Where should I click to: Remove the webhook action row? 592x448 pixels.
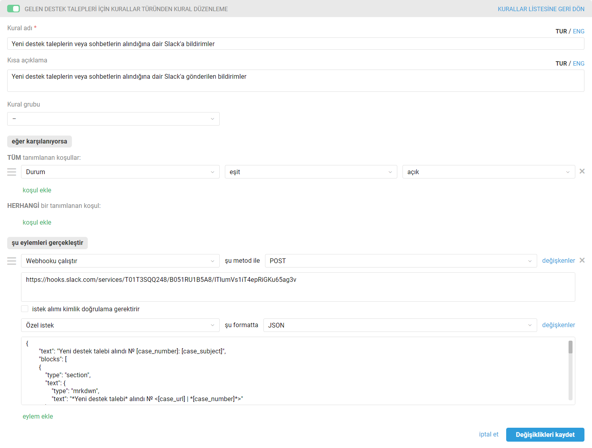click(x=582, y=260)
